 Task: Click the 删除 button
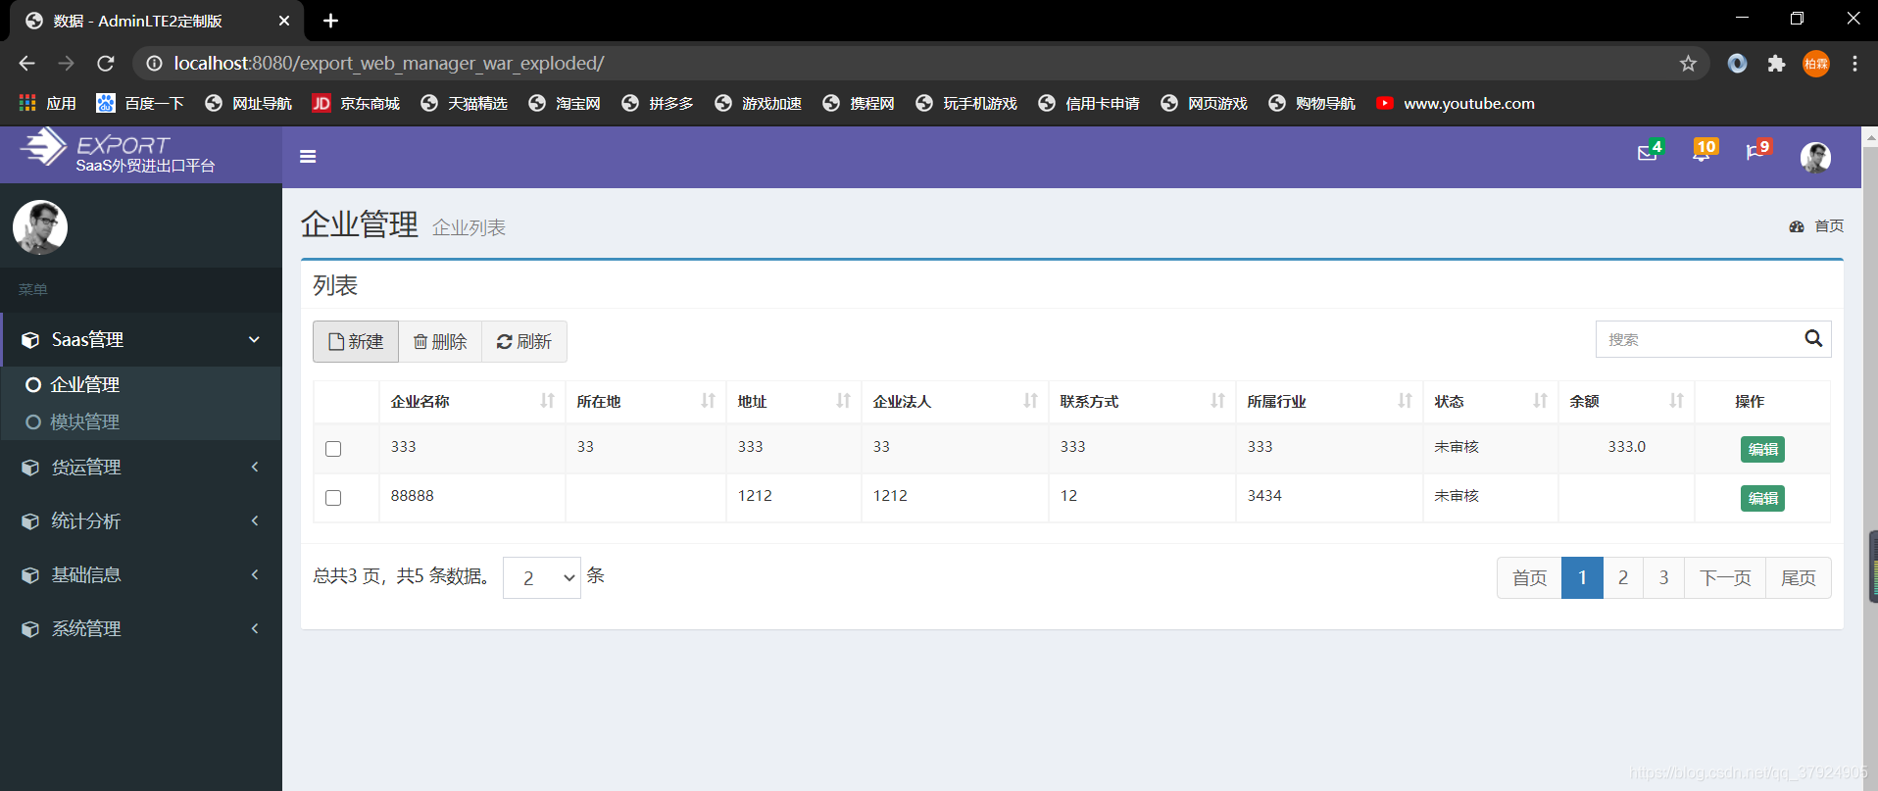pyautogui.click(x=440, y=341)
